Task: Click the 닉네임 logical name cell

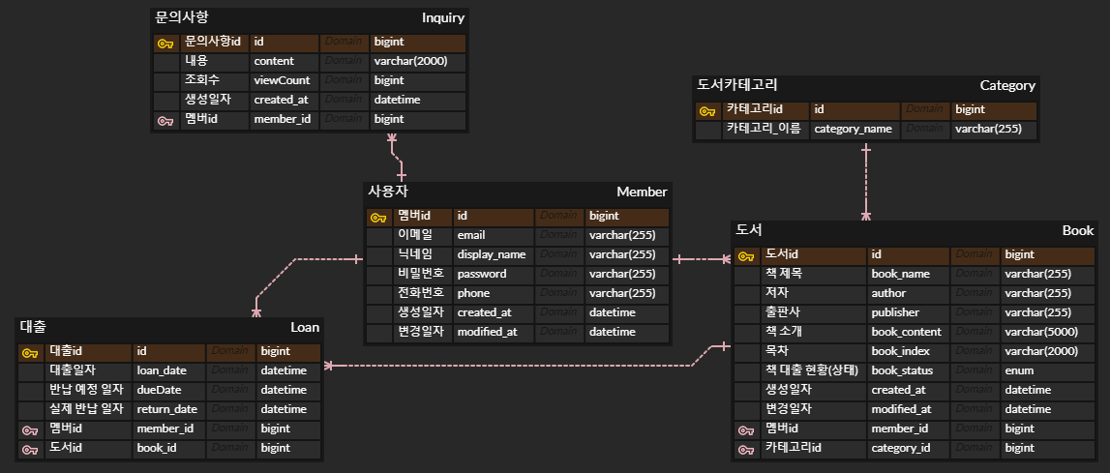Action: [x=423, y=255]
